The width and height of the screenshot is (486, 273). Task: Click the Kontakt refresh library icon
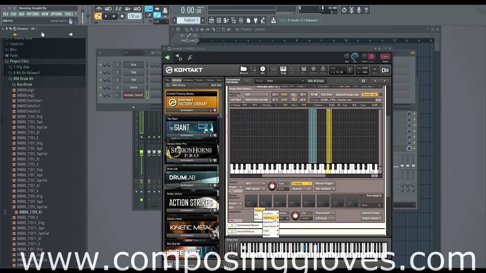[x=167, y=85]
